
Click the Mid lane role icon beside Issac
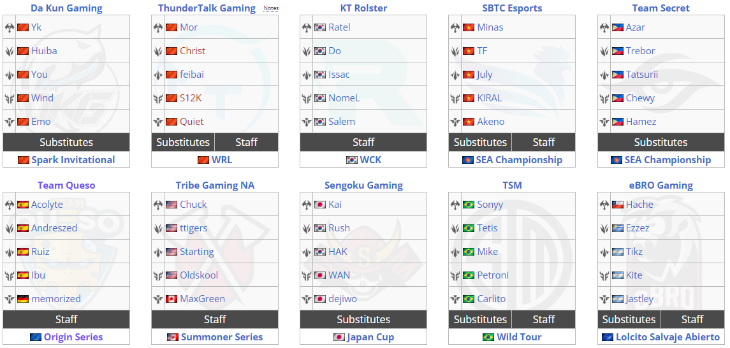pyautogui.click(x=306, y=75)
